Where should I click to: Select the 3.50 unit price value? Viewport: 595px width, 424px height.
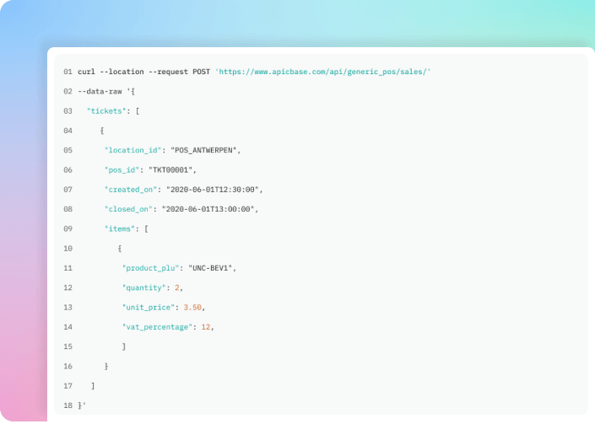(192, 308)
